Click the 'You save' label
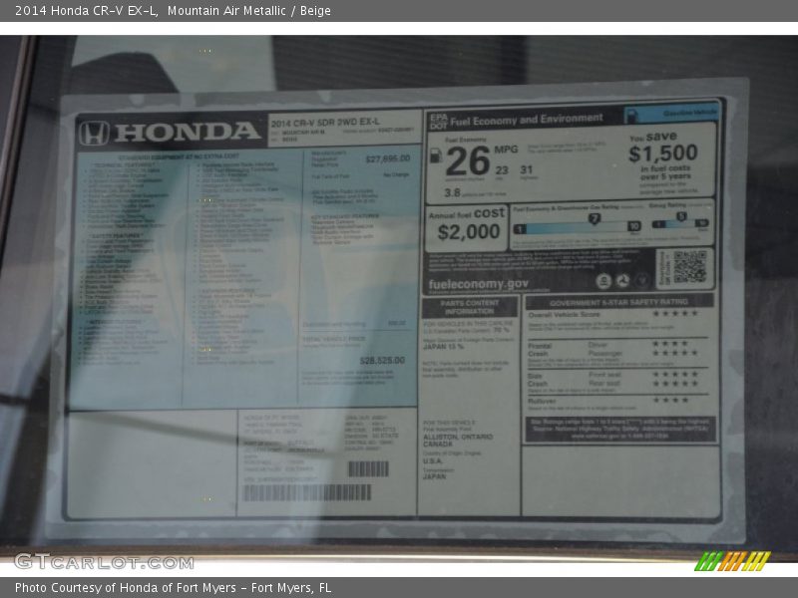Screen dimensions: 798x598 pos(653,137)
